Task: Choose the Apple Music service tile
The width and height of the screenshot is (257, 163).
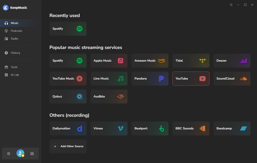Action: pos(109,61)
